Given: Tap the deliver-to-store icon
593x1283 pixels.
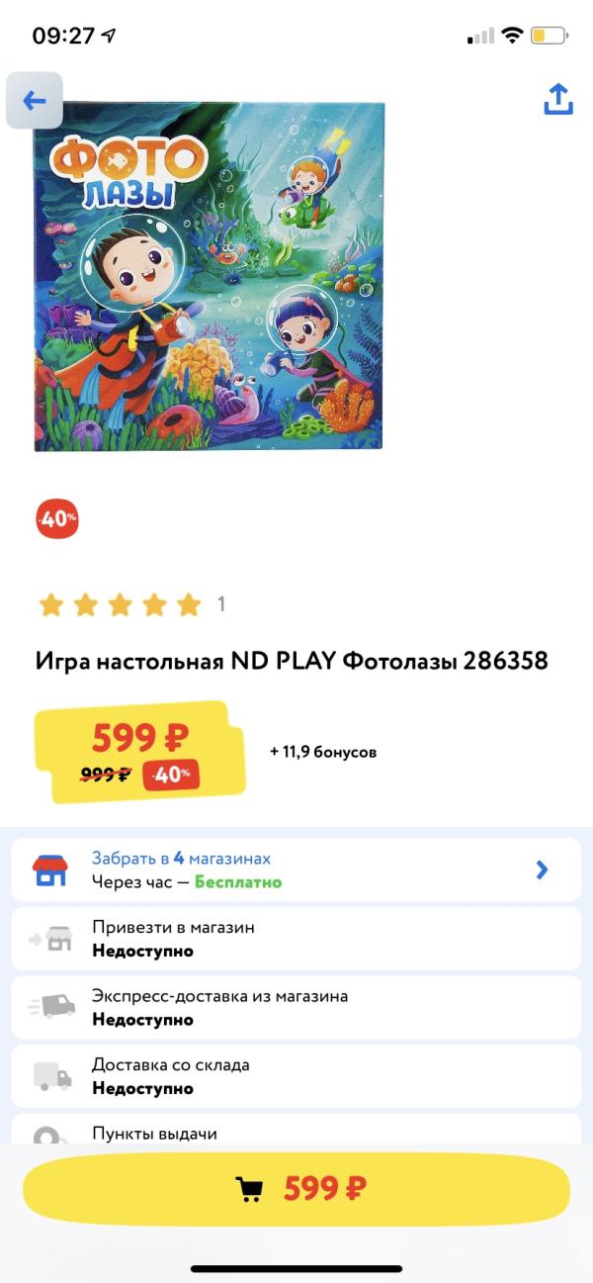Looking at the screenshot, I should click(x=49, y=940).
